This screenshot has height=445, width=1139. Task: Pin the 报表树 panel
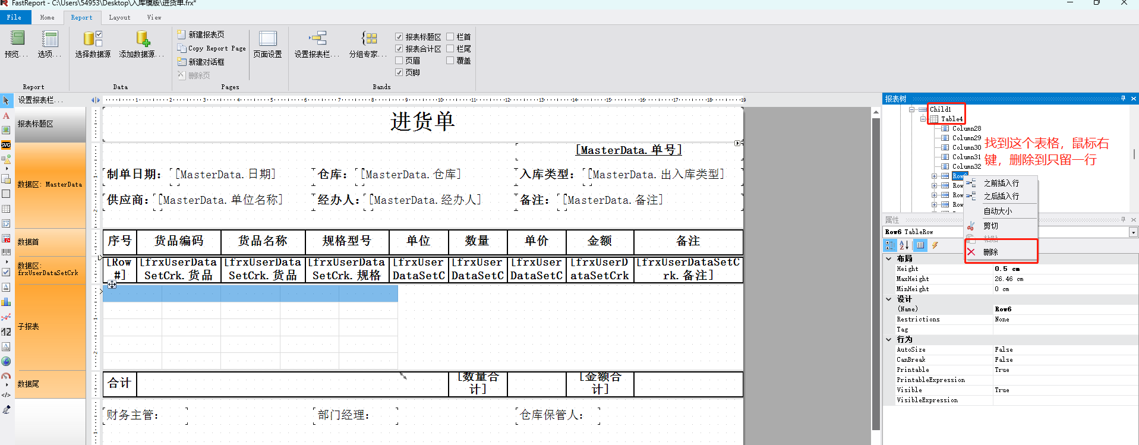[1123, 99]
